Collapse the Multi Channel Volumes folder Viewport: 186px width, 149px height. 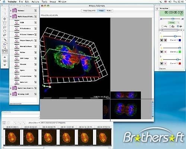(11, 16)
